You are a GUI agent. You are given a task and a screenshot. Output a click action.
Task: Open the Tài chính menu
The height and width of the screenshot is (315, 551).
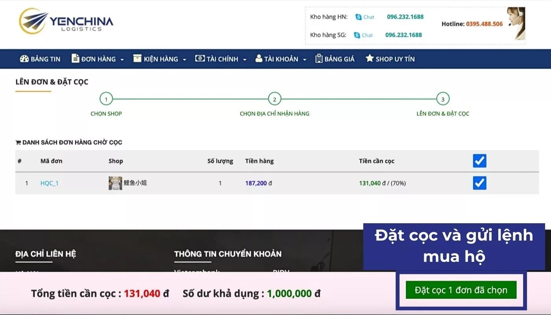[222, 59]
